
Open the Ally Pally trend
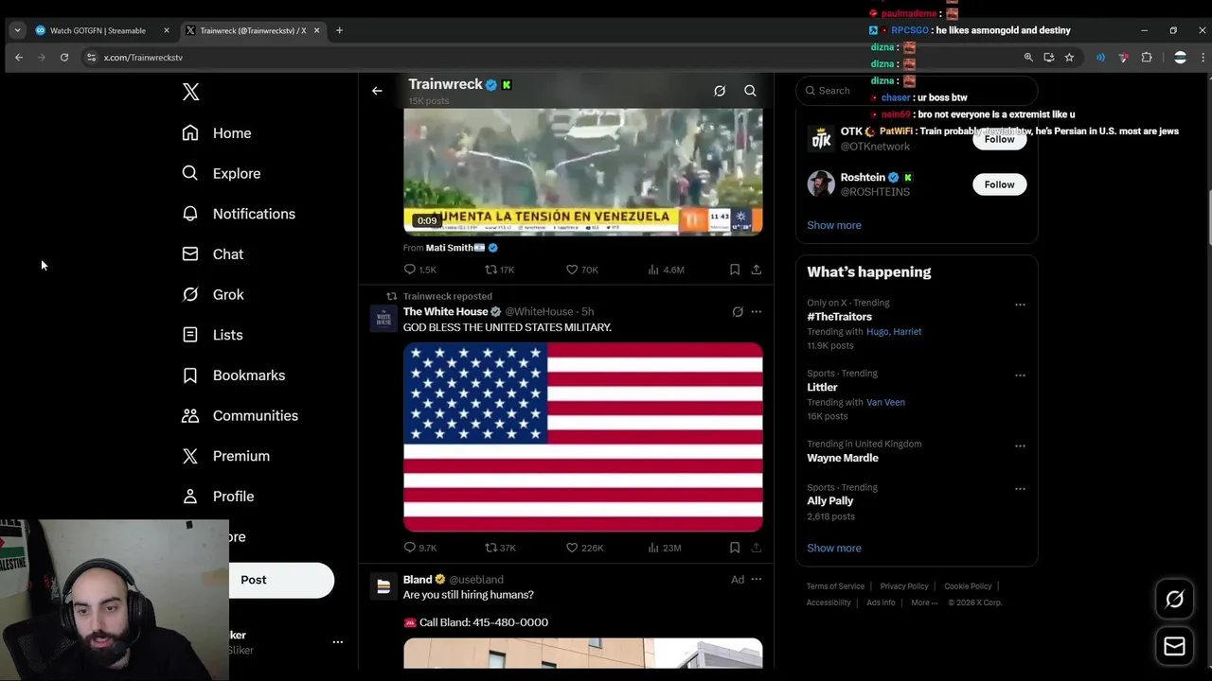[830, 501]
